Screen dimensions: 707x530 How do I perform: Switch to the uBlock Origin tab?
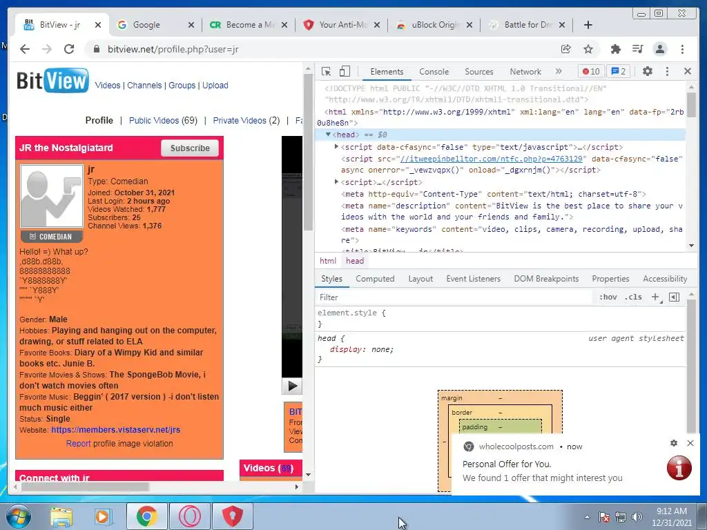click(435, 25)
